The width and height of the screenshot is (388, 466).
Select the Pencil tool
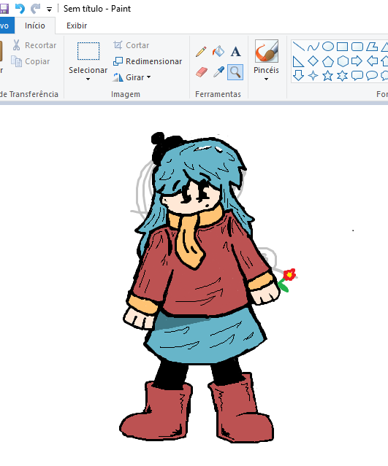tap(201, 52)
